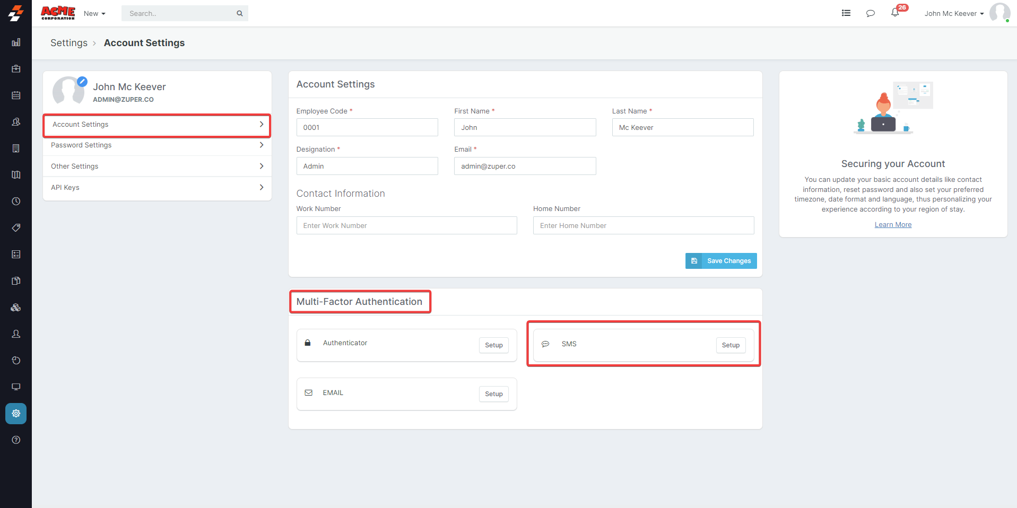The width and height of the screenshot is (1017, 508).
Task: Click Setup button for SMS
Action: pos(731,345)
